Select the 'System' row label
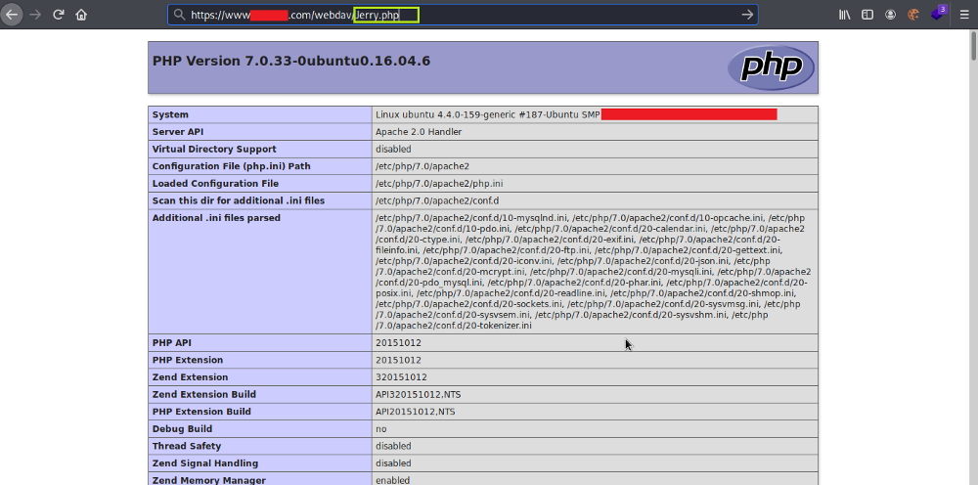 click(170, 114)
